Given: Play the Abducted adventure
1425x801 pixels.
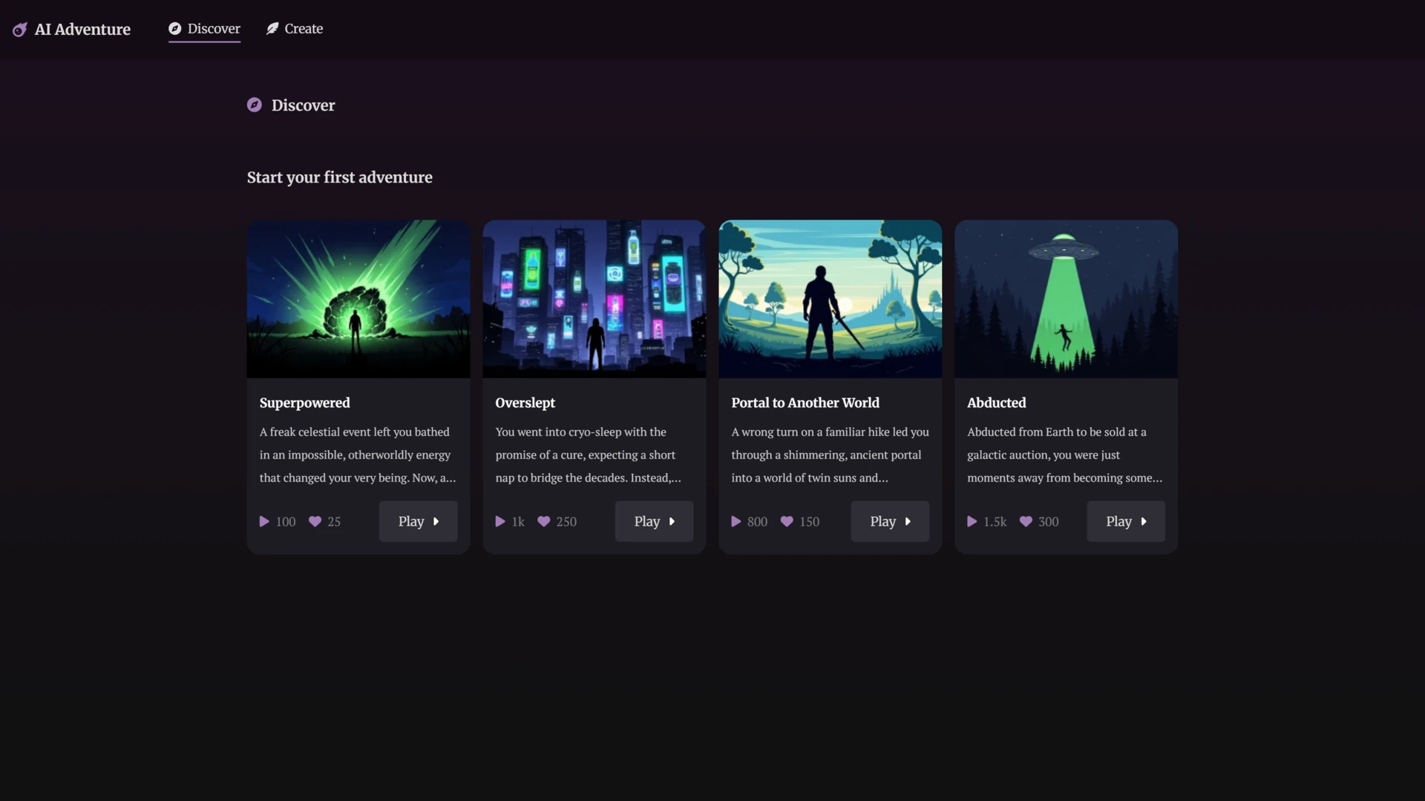Looking at the screenshot, I should [x=1127, y=521].
